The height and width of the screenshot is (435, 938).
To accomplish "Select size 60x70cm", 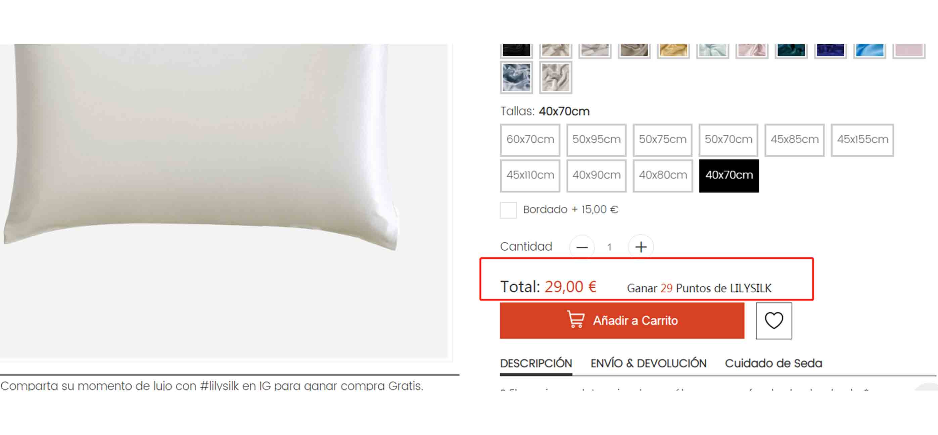I will [530, 140].
